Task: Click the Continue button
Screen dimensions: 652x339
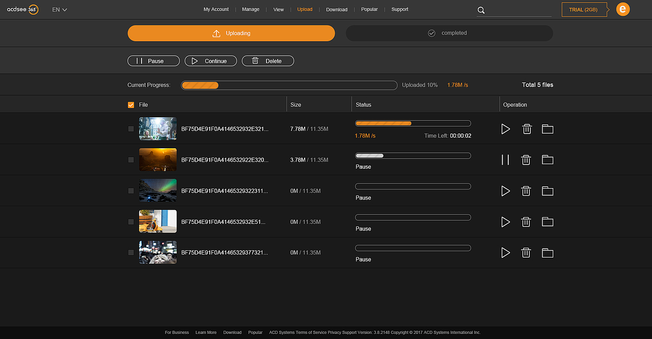Action: pos(210,61)
